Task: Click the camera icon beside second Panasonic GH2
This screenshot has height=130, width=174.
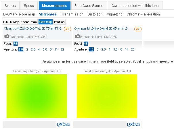Action: point(77,36)
